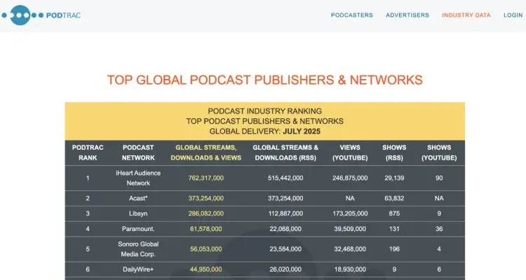Click Global Streams, Downloads & Views header

[x=206, y=153]
